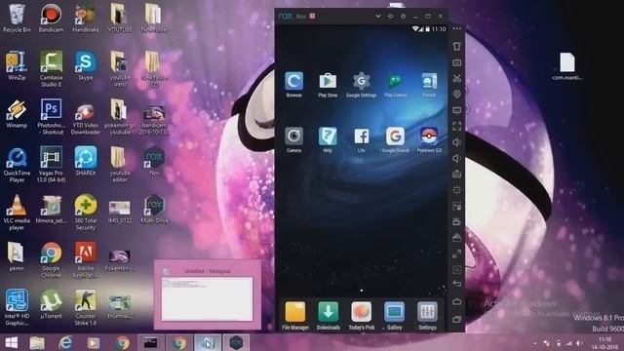624x351 pixels.
Task: Click the scissors screenshot tool in Nox sidebar
Action: click(x=457, y=78)
